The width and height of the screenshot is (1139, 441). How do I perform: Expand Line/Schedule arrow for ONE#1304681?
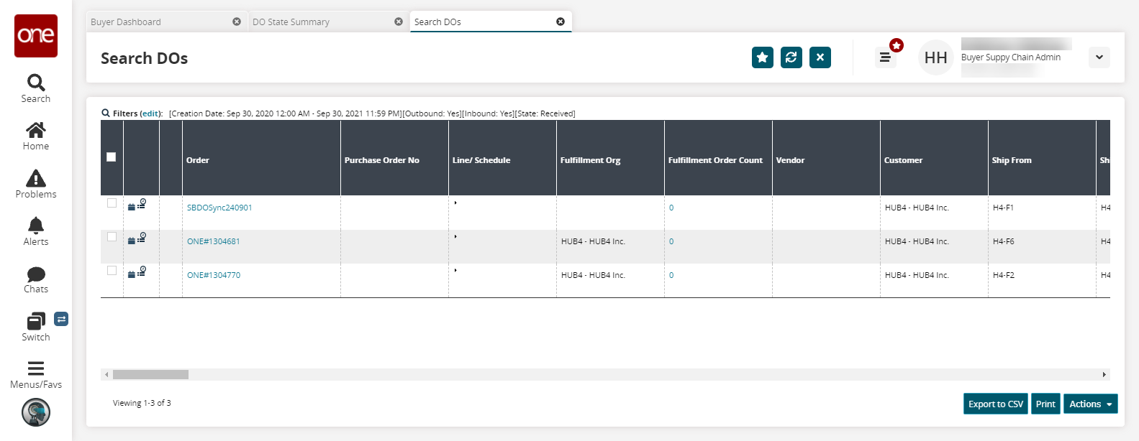click(455, 236)
